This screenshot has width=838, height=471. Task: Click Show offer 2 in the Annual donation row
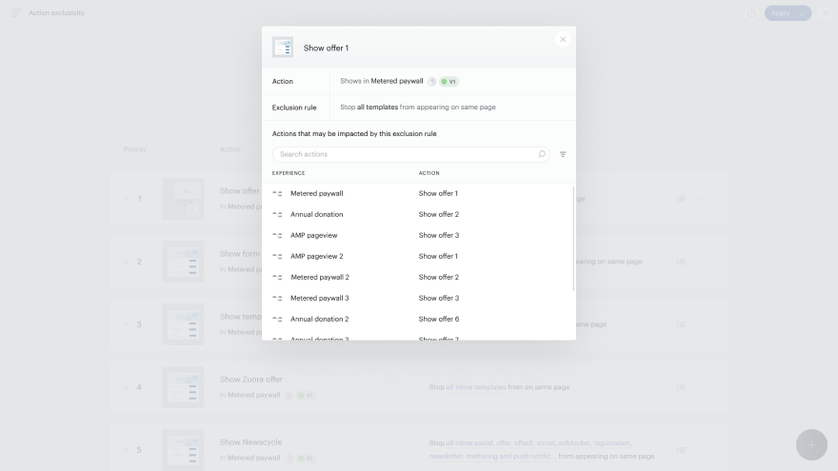pyautogui.click(x=439, y=214)
